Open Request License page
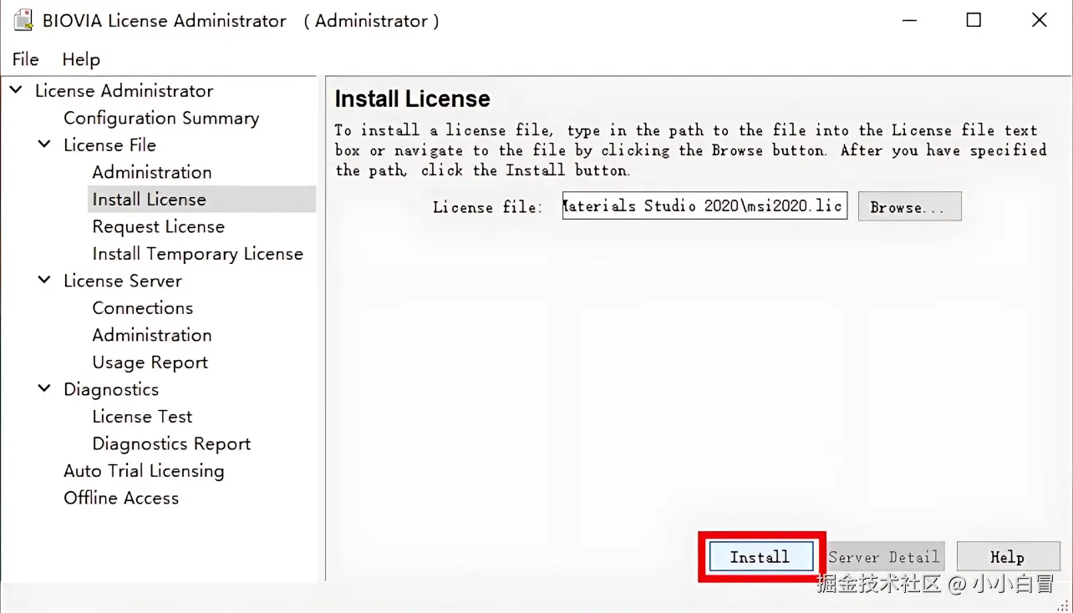The width and height of the screenshot is (1073, 613). point(158,226)
